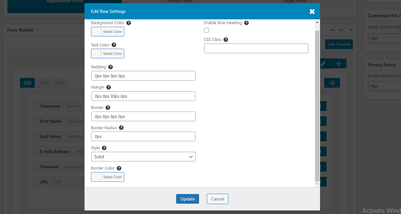Open the Style dropdown showing Solid

pos(143,157)
